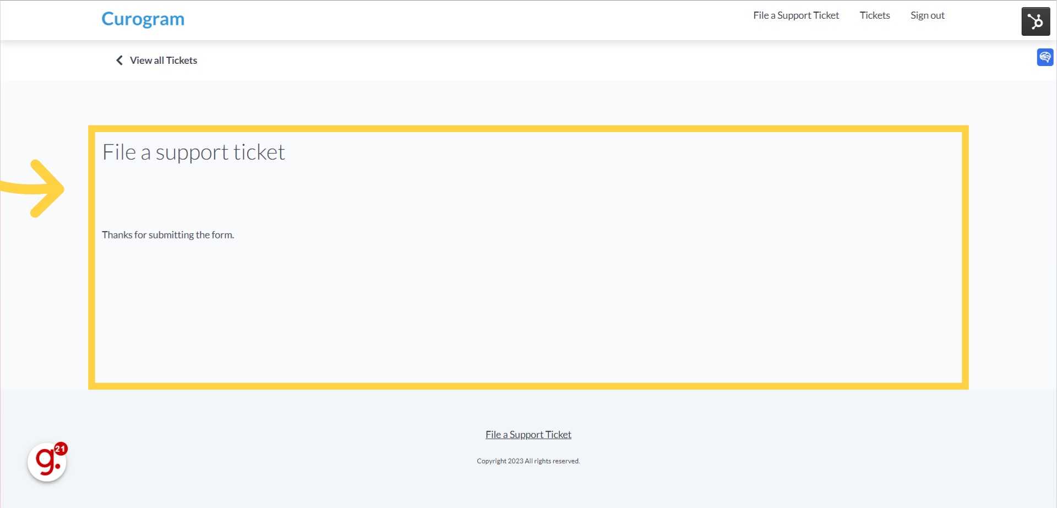Image resolution: width=1057 pixels, height=508 pixels.
Task: Sign out of the support portal
Action: click(928, 15)
